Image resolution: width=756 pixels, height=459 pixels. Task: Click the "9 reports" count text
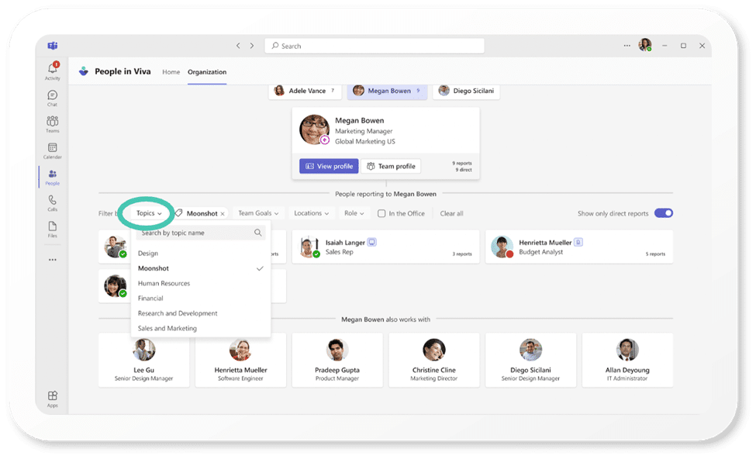coord(462,164)
